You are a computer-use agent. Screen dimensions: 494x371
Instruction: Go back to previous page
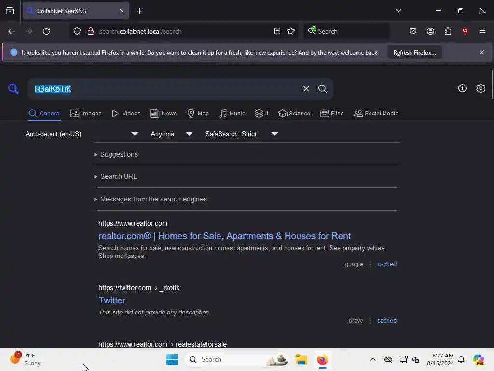click(x=12, y=31)
